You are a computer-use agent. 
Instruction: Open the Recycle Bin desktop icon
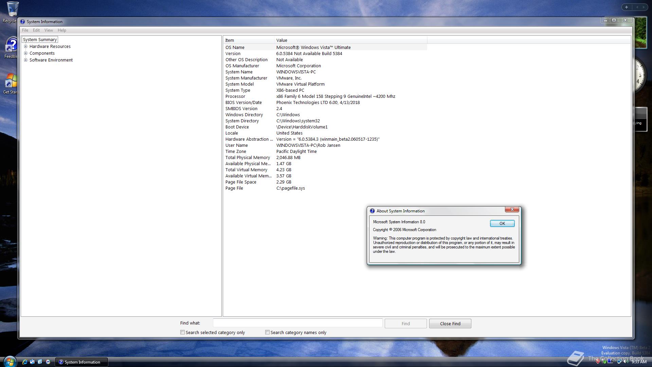click(10, 12)
